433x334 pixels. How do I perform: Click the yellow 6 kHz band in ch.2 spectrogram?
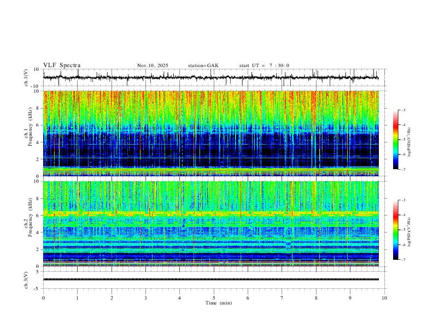tap(211, 213)
